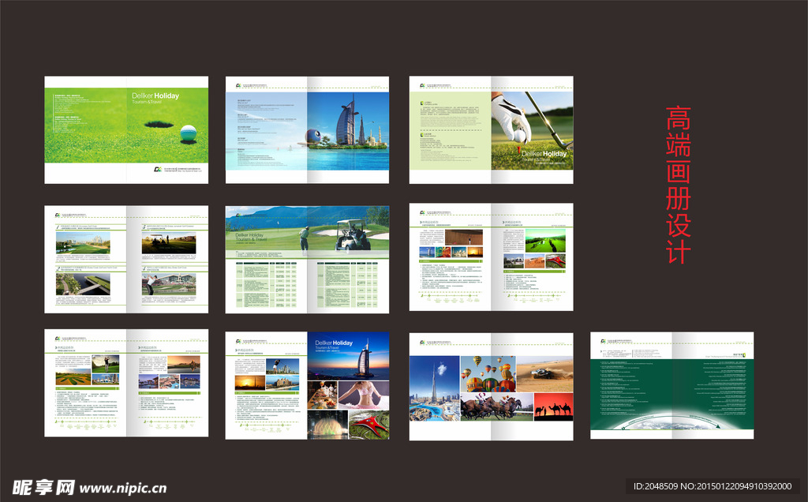This screenshot has width=808, height=502.
Task: Click the golf ball on the green cover
Action: (x=188, y=133)
